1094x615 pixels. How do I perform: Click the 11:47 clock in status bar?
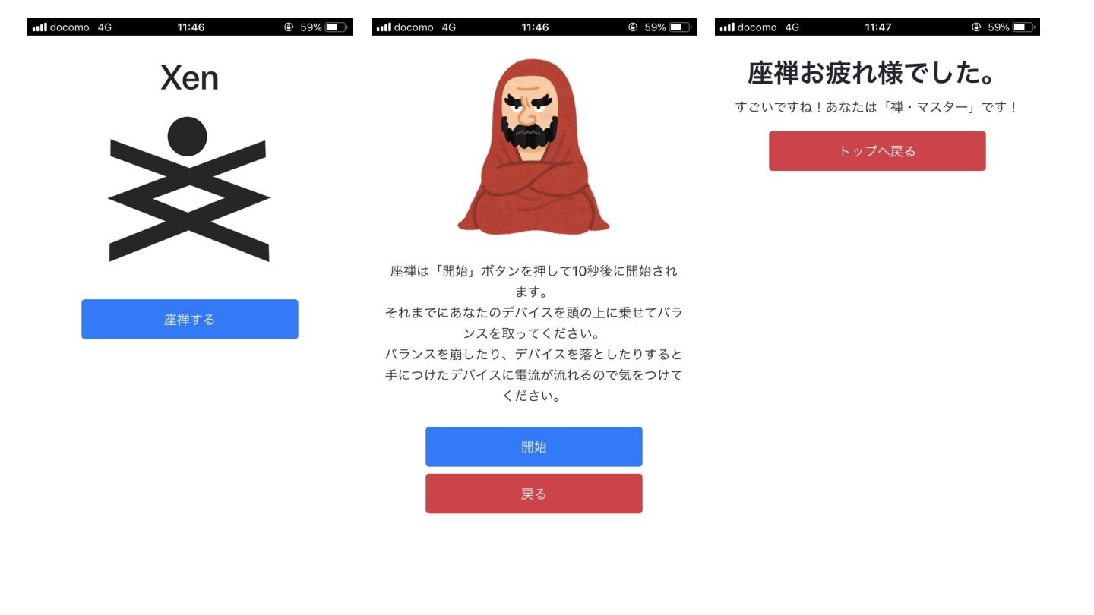click(x=878, y=27)
